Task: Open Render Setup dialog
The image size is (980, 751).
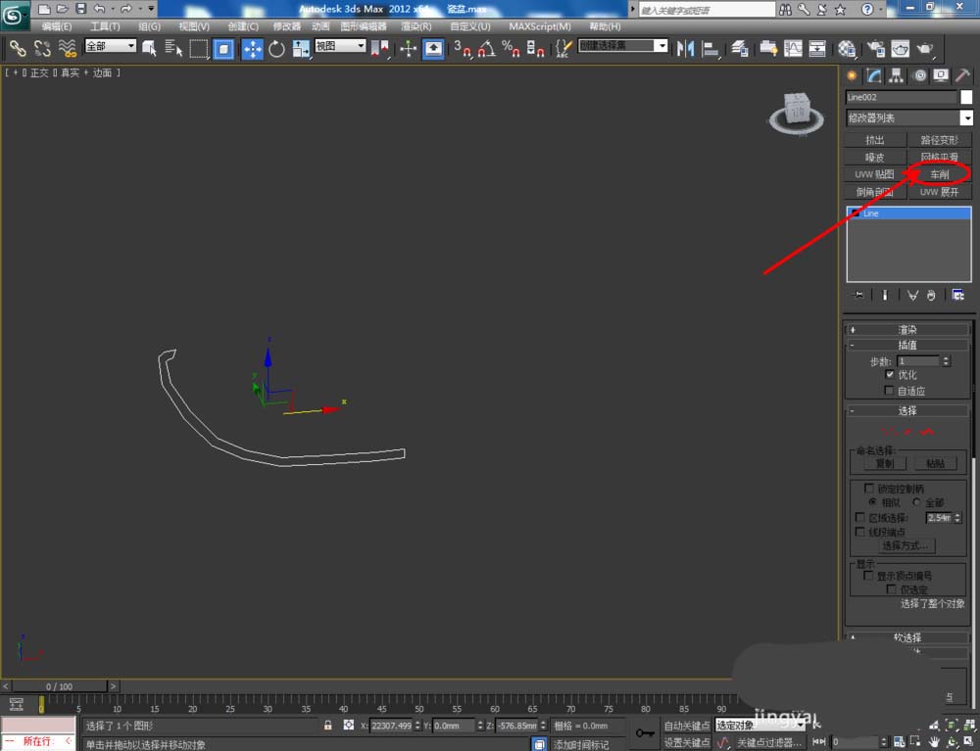Action: 875,49
